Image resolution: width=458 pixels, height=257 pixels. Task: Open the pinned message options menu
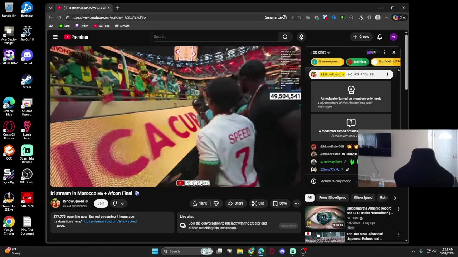[387, 74]
